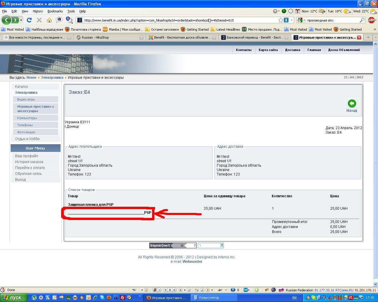
Task: Switch to the Все новости Украины tab
Action: (x=37, y=37)
